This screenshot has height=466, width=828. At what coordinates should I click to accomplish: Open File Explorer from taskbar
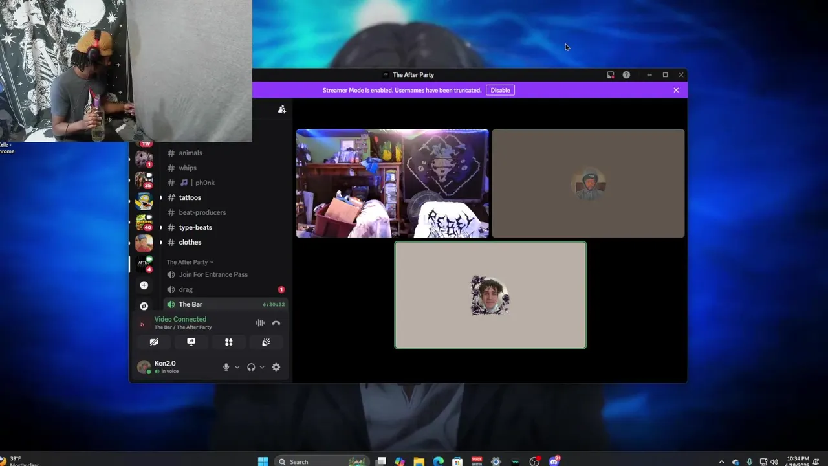click(419, 461)
